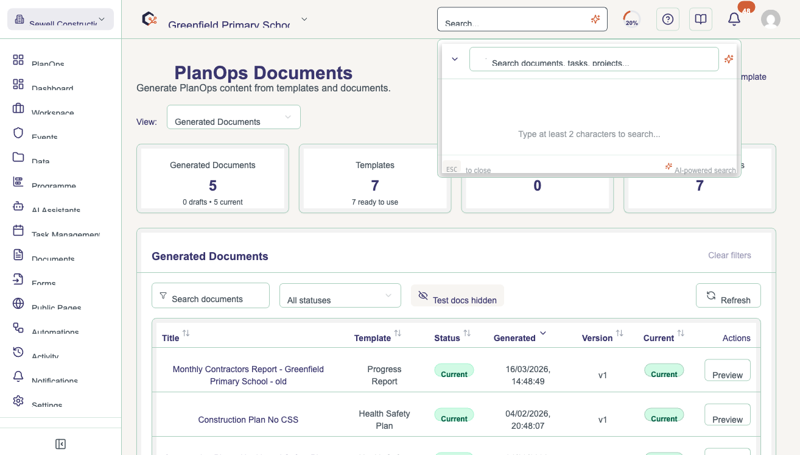The width and height of the screenshot is (800, 455).
Task: Open the Data folder icon
Action: pos(18,157)
